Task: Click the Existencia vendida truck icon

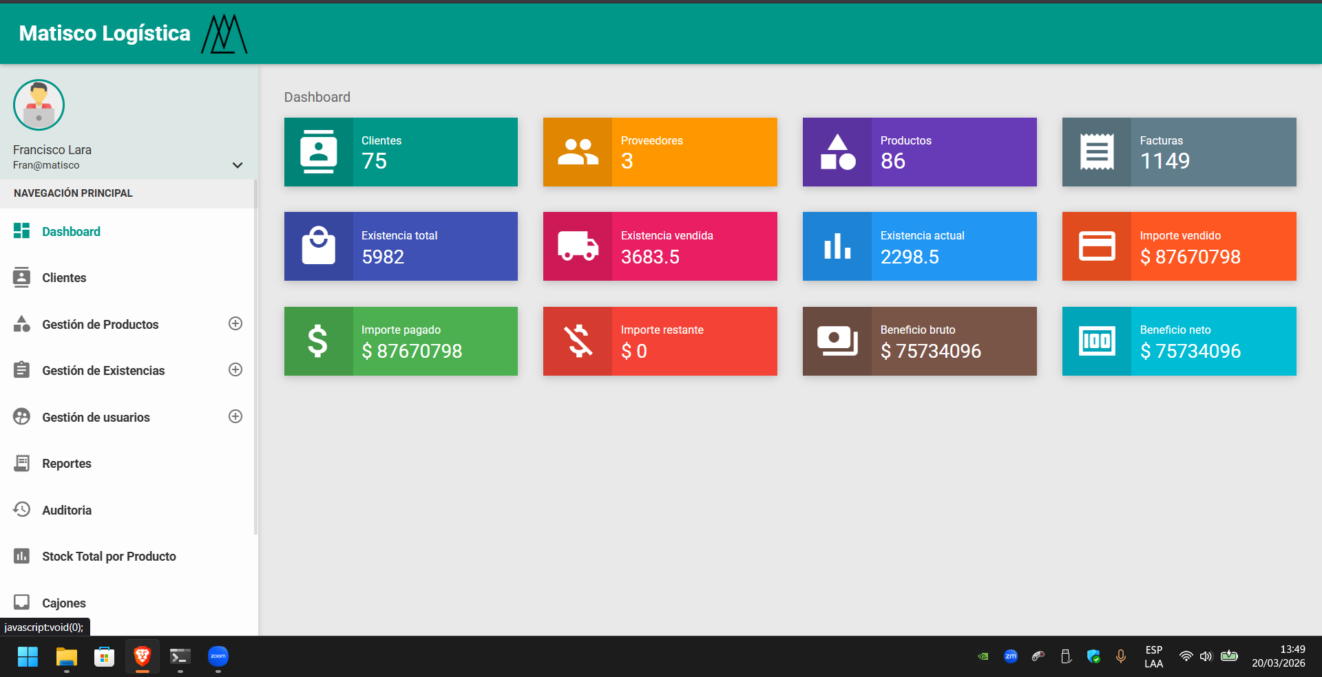Action: tap(577, 246)
